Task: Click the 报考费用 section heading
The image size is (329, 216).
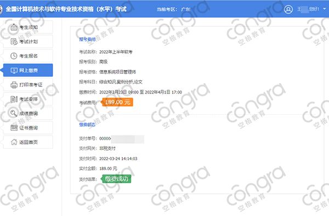Action: pyautogui.click(x=87, y=39)
